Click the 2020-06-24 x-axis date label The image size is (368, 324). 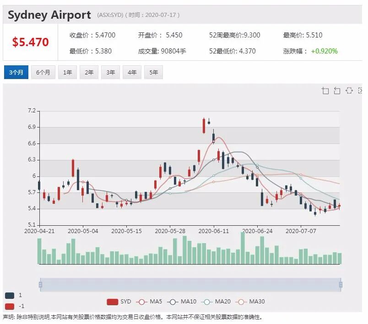pyautogui.click(x=257, y=231)
